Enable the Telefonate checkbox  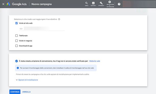[x=17, y=36]
